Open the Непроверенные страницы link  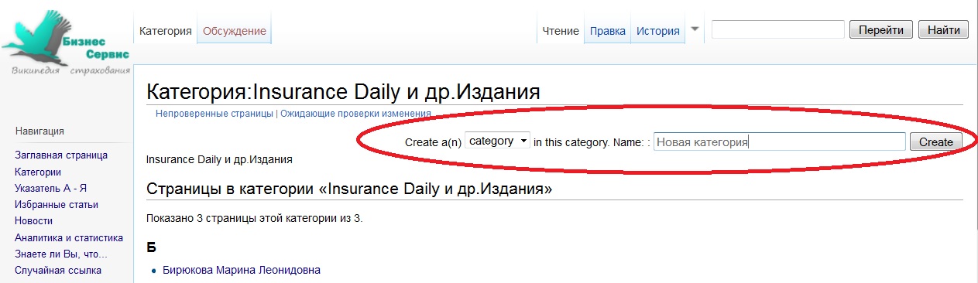click(x=214, y=114)
